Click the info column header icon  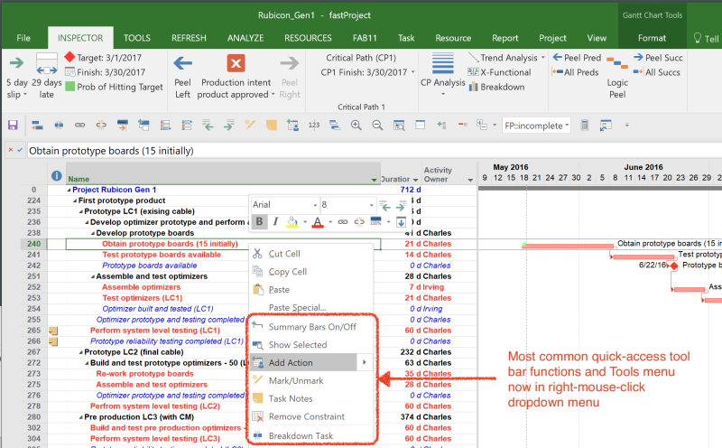pyautogui.click(x=57, y=175)
